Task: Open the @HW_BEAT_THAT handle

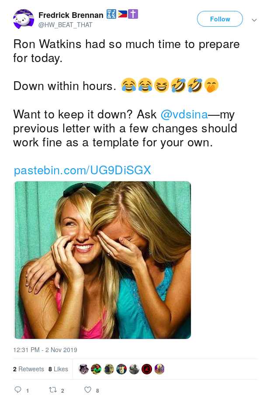Action: [65, 25]
